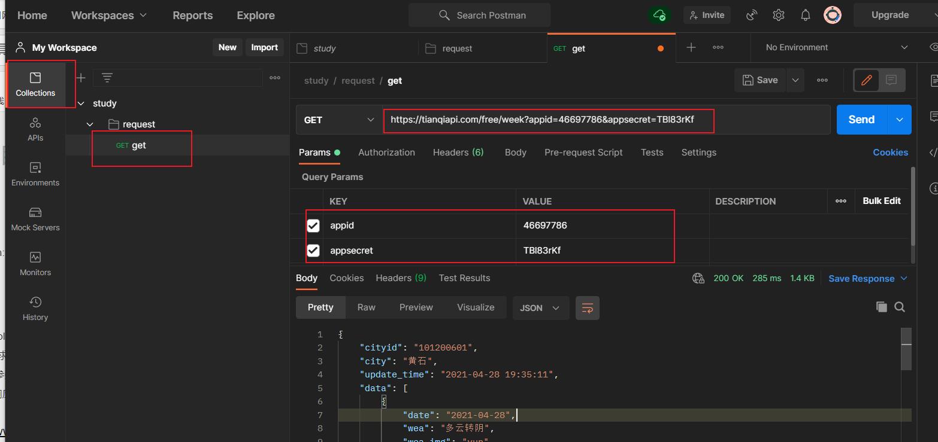Open the request Tests tab
The image size is (938, 442).
click(x=652, y=153)
